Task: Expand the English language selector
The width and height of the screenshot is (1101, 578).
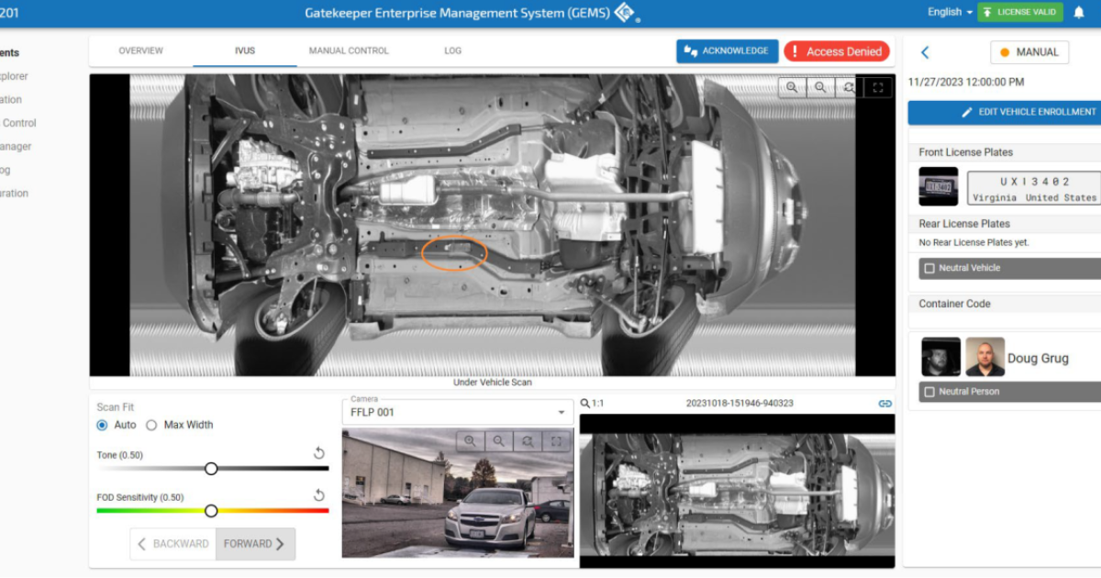Action: tap(950, 12)
